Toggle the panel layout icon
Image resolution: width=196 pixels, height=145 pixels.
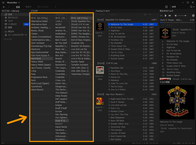coord(167,7)
